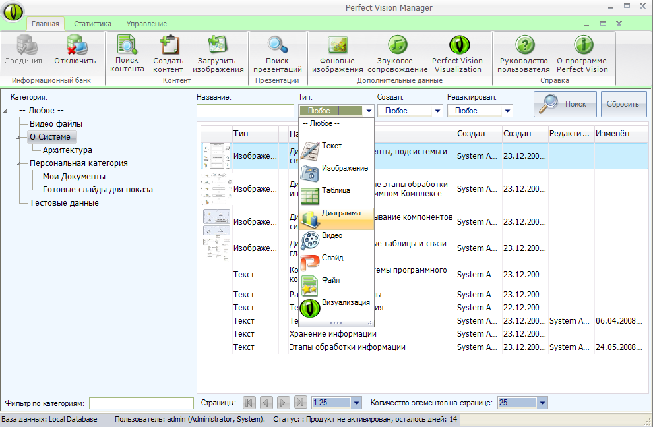Image resolution: width=653 pixels, height=427 pixels.
Task: Choose Визуализация type in dropdown list
Action: pyautogui.click(x=336, y=308)
